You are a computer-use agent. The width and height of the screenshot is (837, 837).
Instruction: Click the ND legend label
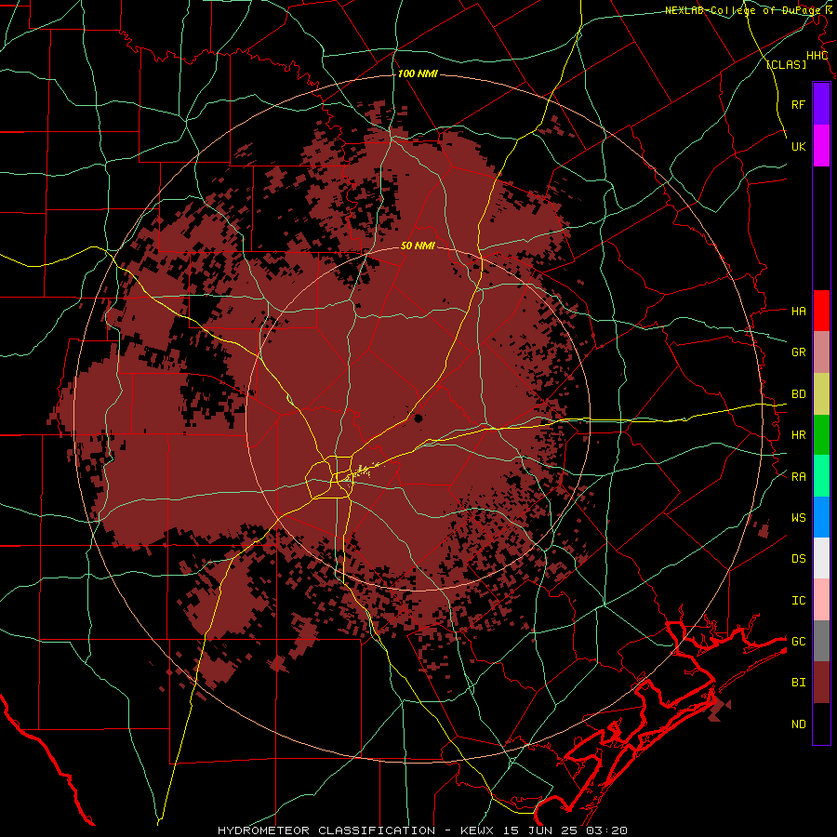(799, 724)
